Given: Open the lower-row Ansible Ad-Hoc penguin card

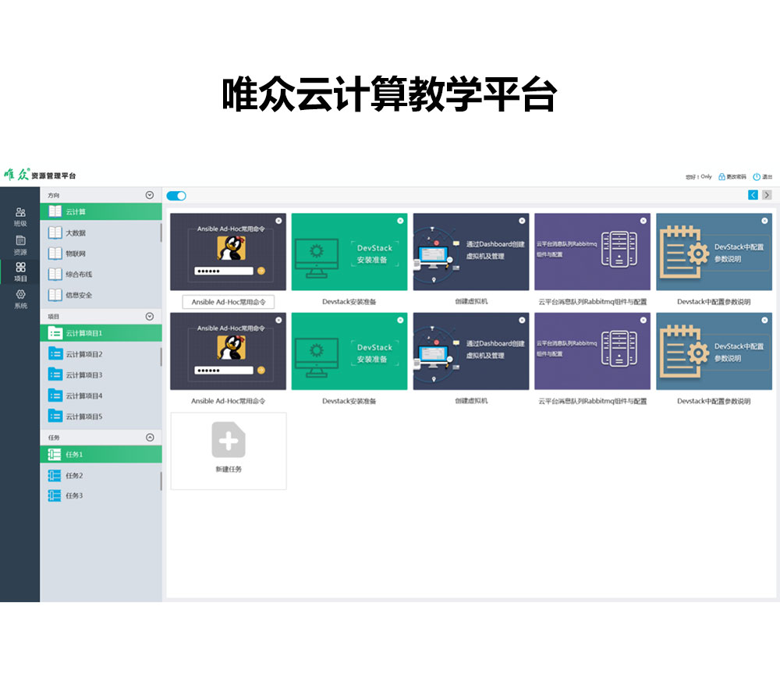Looking at the screenshot, I should click(x=228, y=351).
